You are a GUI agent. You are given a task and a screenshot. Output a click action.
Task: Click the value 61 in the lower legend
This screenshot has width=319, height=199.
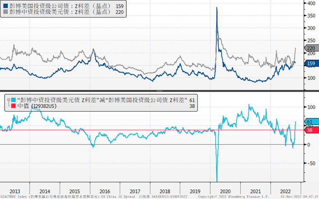click(x=192, y=100)
